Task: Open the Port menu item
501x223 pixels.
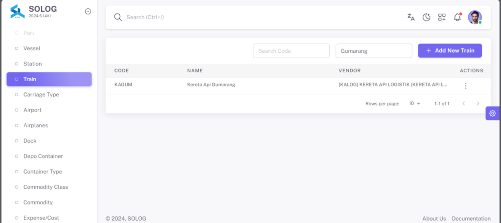Action: coord(49,33)
